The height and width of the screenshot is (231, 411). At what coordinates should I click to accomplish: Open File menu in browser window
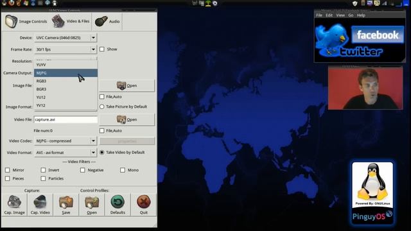(319, 15)
